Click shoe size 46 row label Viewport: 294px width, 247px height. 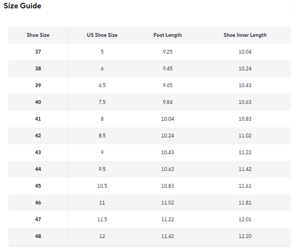point(38,203)
